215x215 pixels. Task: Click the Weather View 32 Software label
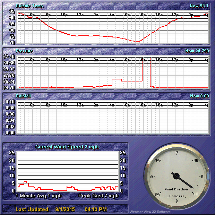point(150,212)
